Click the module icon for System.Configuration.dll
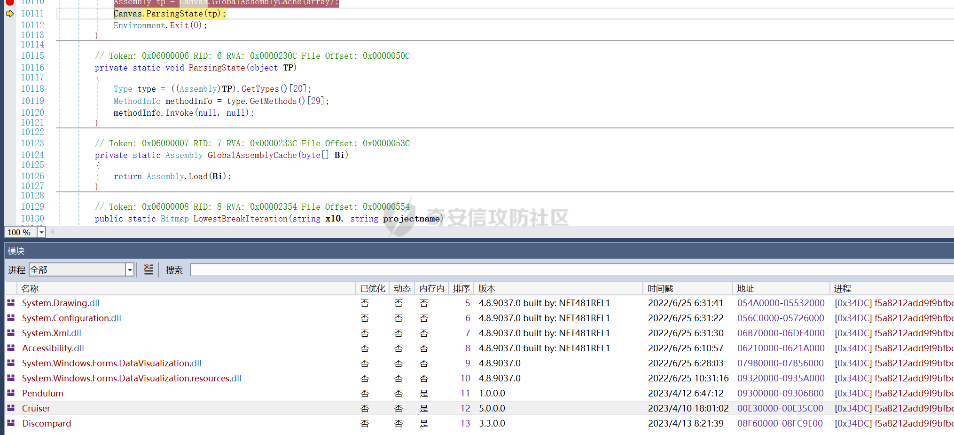This screenshot has width=954, height=435. 11,318
